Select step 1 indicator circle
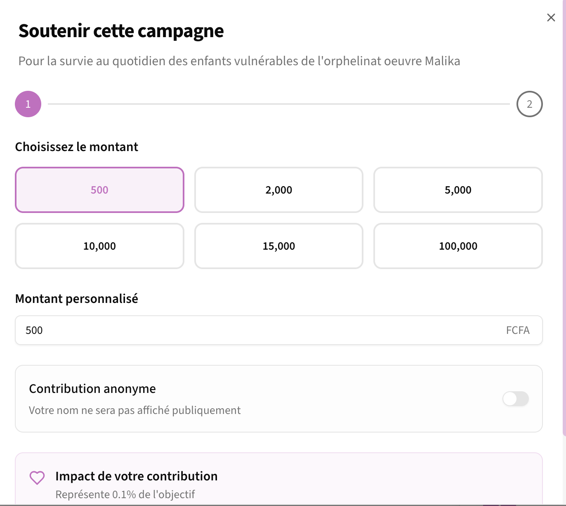566x506 pixels. [28, 104]
